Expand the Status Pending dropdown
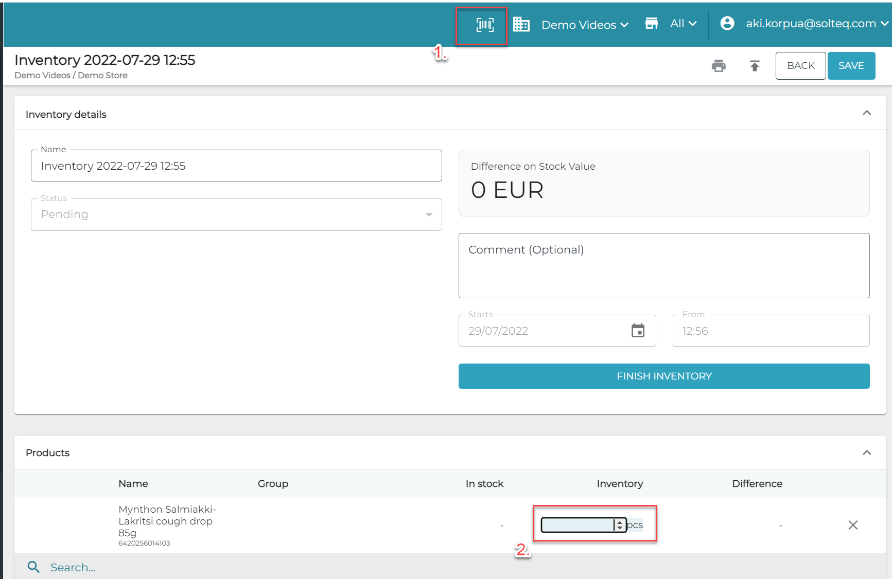The height and width of the screenshot is (579, 892). coord(236,214)
